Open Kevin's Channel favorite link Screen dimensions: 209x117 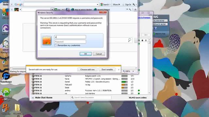coord(102,9)
